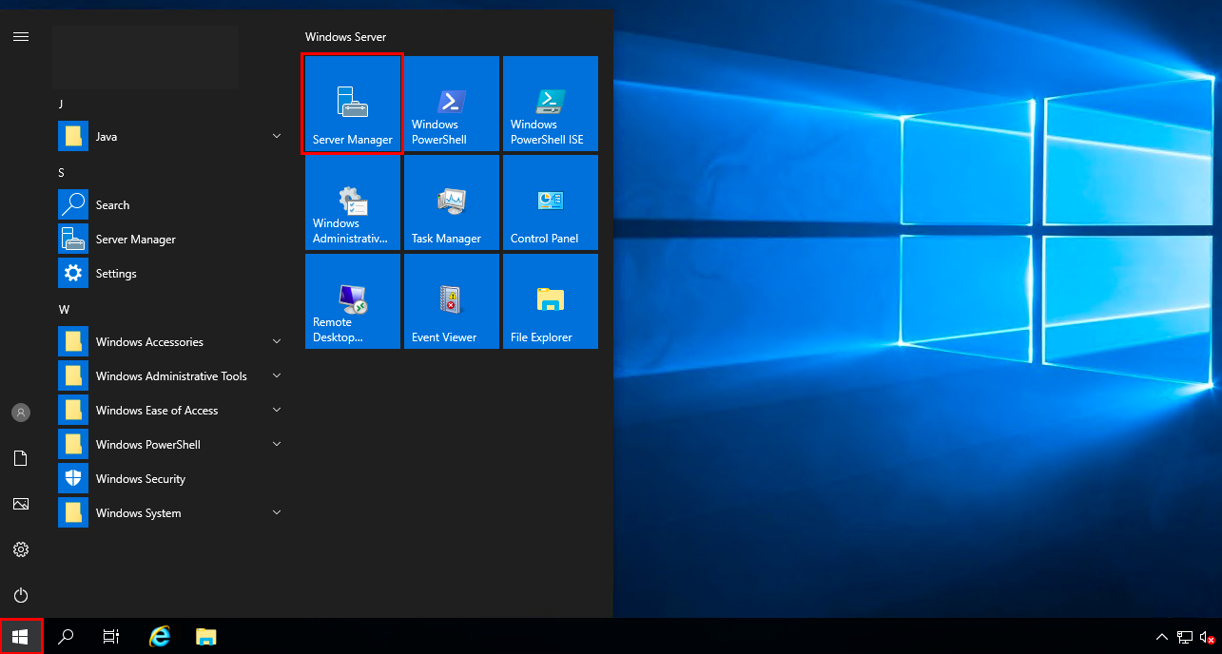Open Settings from the app list
The width and height of the screenshot is (1222, 654).
coord(173,274)
